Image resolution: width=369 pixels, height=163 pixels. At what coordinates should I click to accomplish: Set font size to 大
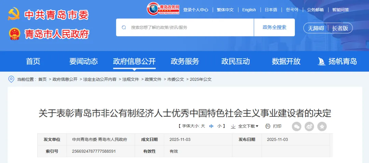coord(203,126)
